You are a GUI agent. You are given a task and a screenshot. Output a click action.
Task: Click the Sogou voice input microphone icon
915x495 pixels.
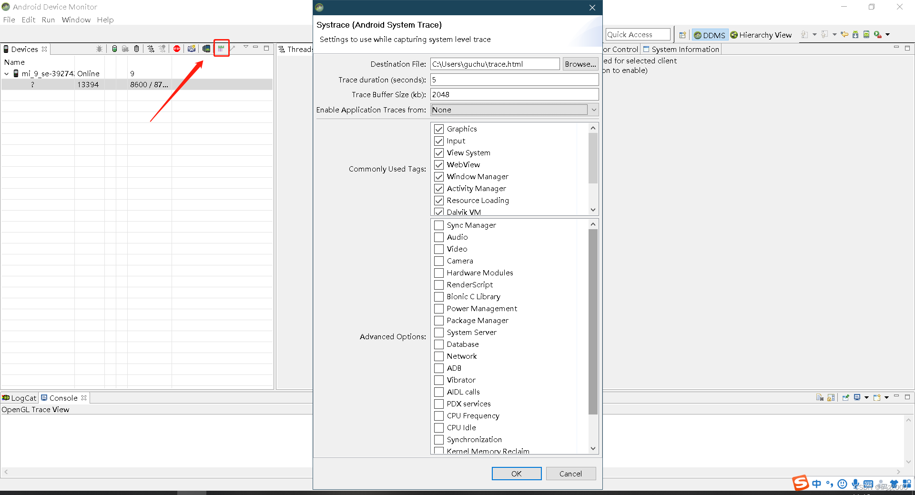(855, 484)
